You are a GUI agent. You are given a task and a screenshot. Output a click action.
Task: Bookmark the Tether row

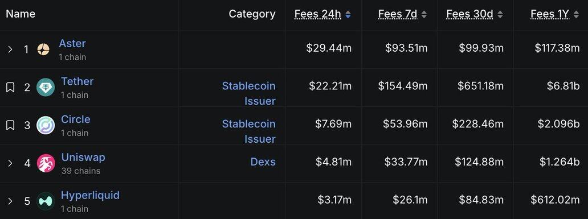pos(10,87)
